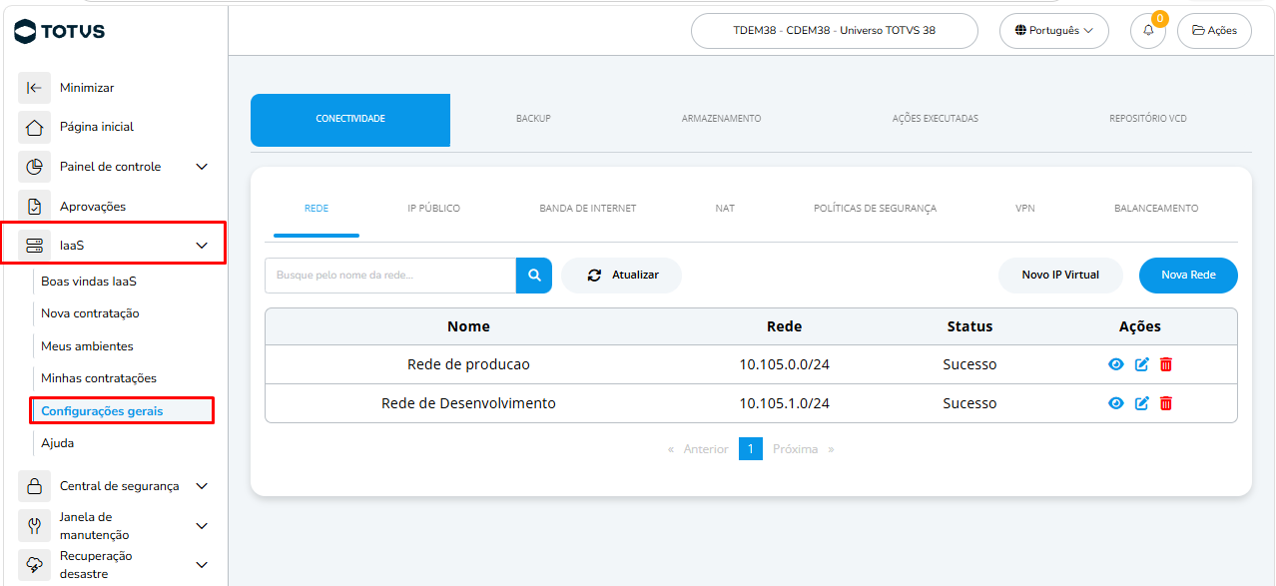The width and height of the screenshot is (1276, 586).
Task: Click the search magnifier button
Action: (x=534, y=276)
